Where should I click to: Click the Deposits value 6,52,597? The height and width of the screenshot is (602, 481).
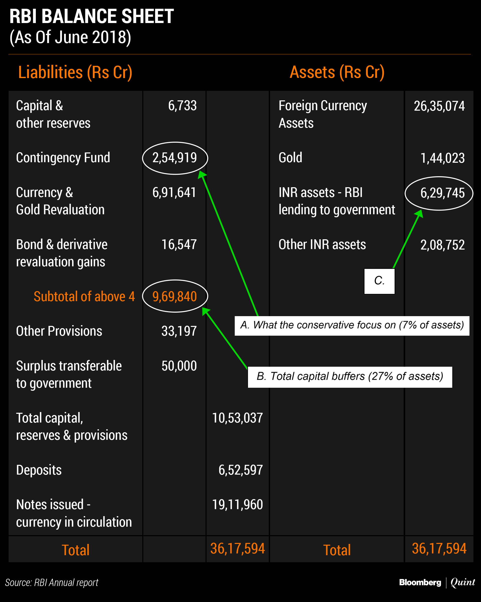240,470
